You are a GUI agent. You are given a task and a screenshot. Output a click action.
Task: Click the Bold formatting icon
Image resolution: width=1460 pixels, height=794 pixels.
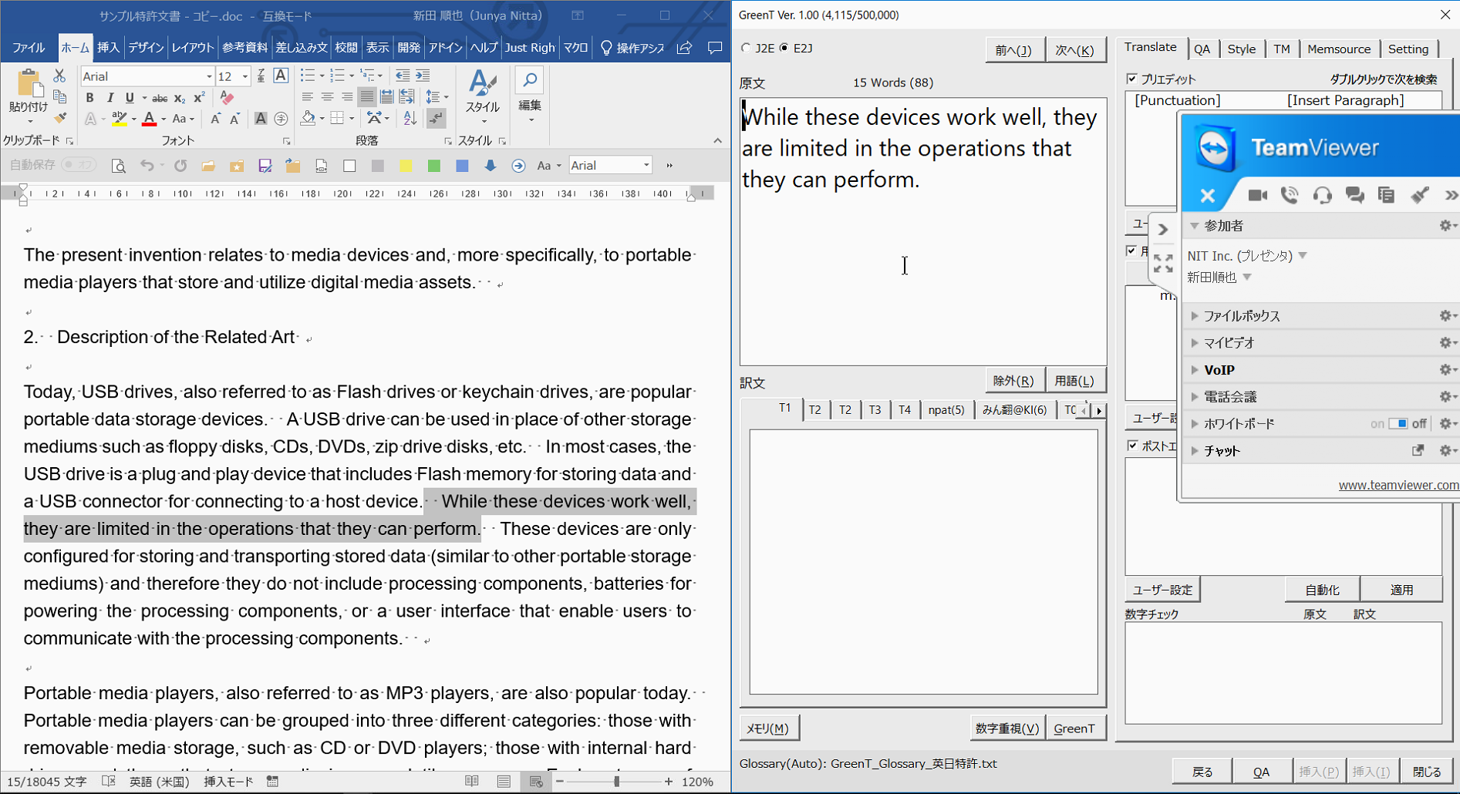(89, 98)
